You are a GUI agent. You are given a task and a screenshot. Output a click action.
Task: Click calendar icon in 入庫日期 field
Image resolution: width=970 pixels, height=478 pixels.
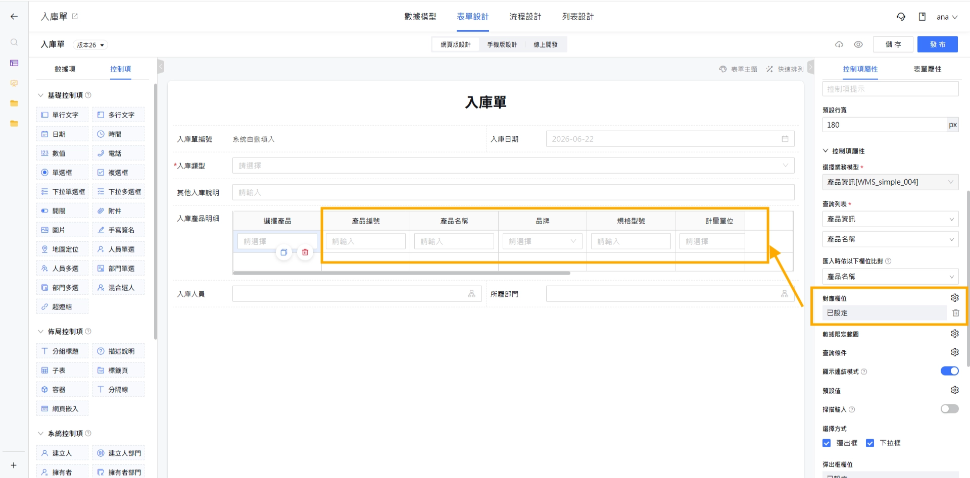[785, 139]
